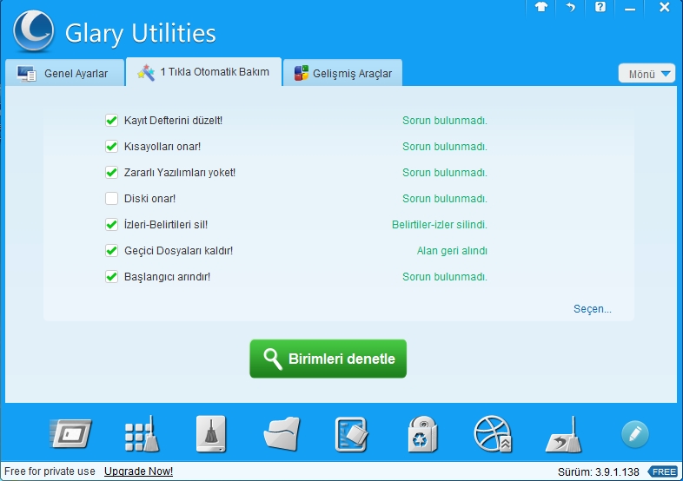Click the blue FREE badge in status bar
The height and width of the screenshot is (481, 683).
663,471
